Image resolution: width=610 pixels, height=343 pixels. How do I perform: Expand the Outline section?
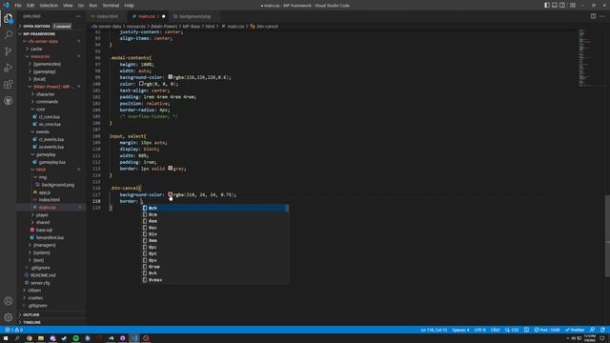tap(31, 314)
